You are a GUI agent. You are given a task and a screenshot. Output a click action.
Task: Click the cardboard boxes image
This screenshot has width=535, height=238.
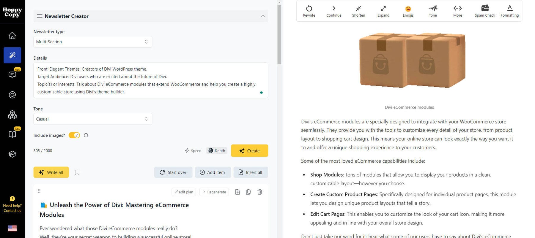tap(412, 60)
